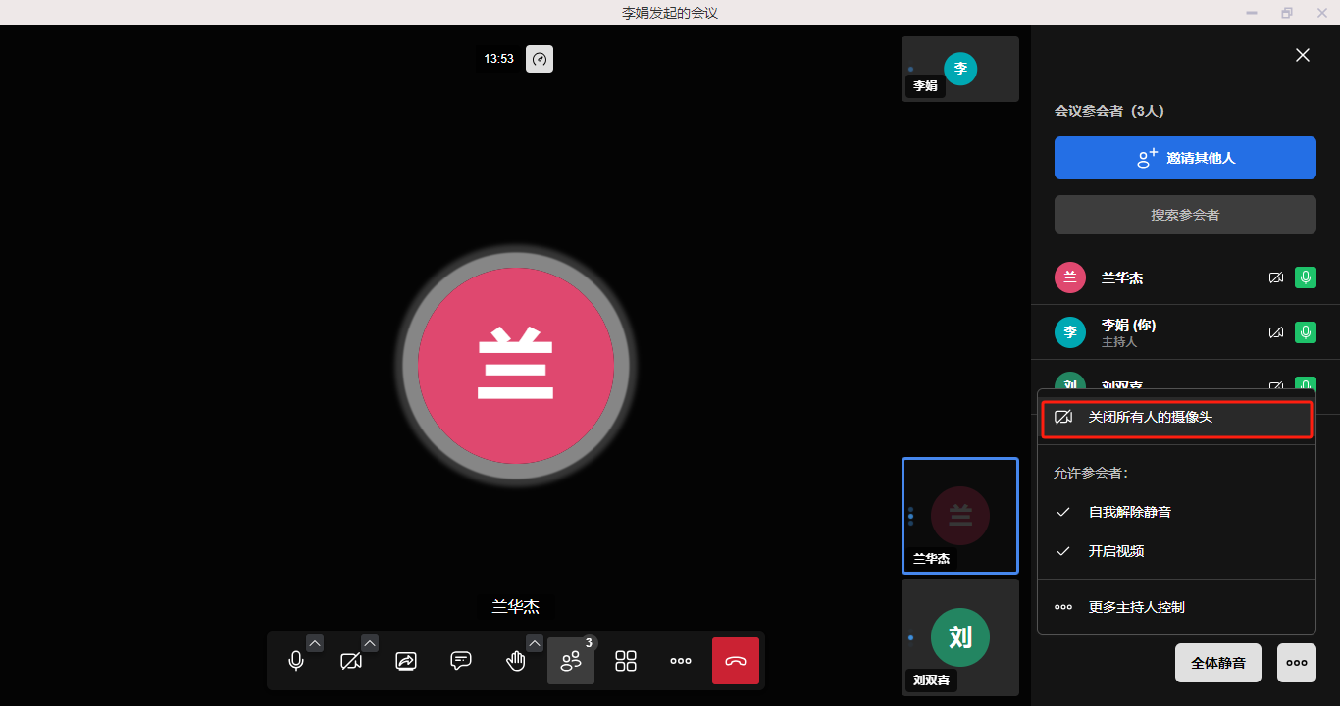
Task: Click the red leave meeting button
Action: (x=736, y=661)
